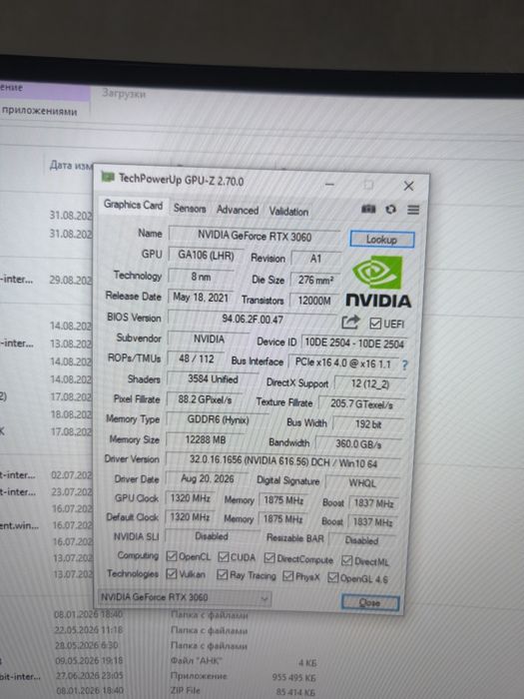Screen dimensions: 524x699
Task: Click the DirectX Support field 12 (12_2)
Action: click(x=369, y=383)
